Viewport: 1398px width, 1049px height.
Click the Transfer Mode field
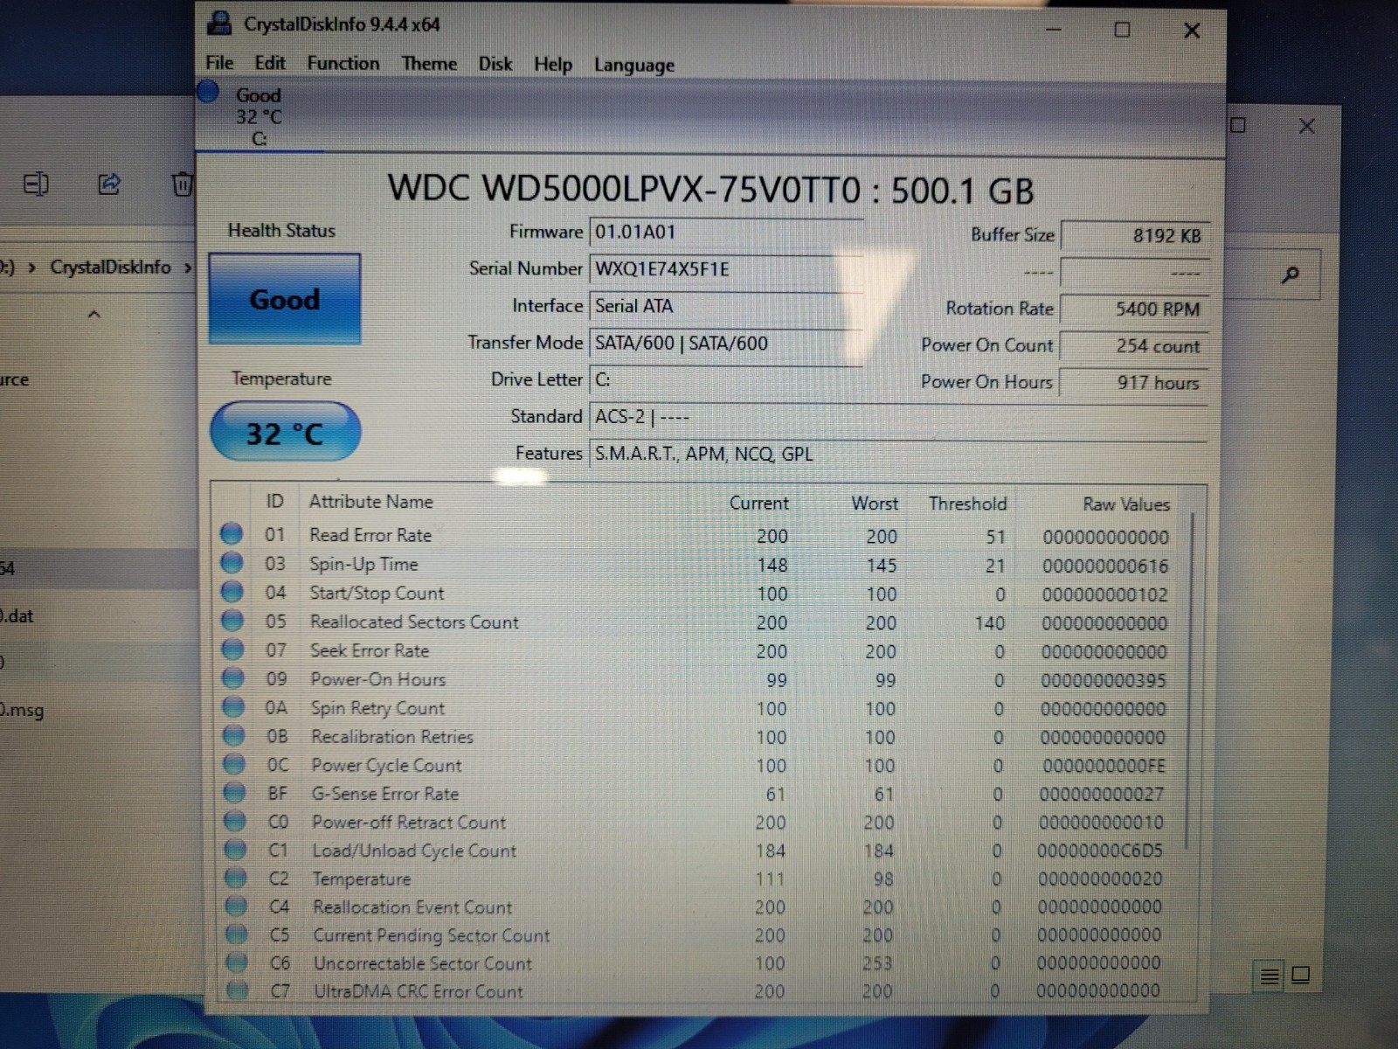(x=726, y=343)
